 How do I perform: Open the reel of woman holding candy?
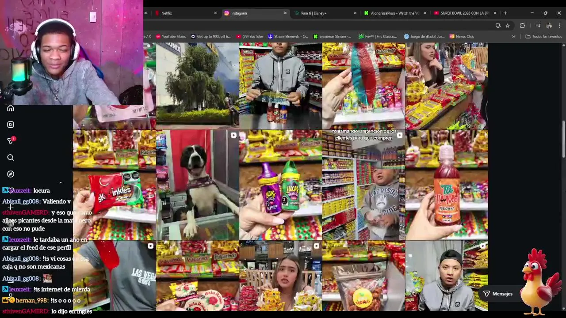[280, 276]
